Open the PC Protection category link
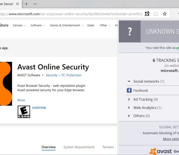 pyautogui.click(x=71, y=75)
